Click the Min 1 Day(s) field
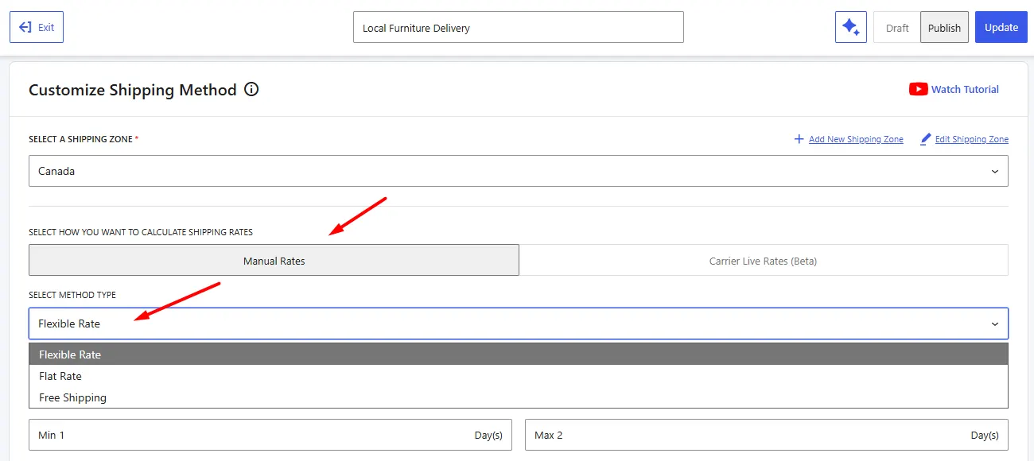This screenshot has width=1034, height=461. [270, 435]
